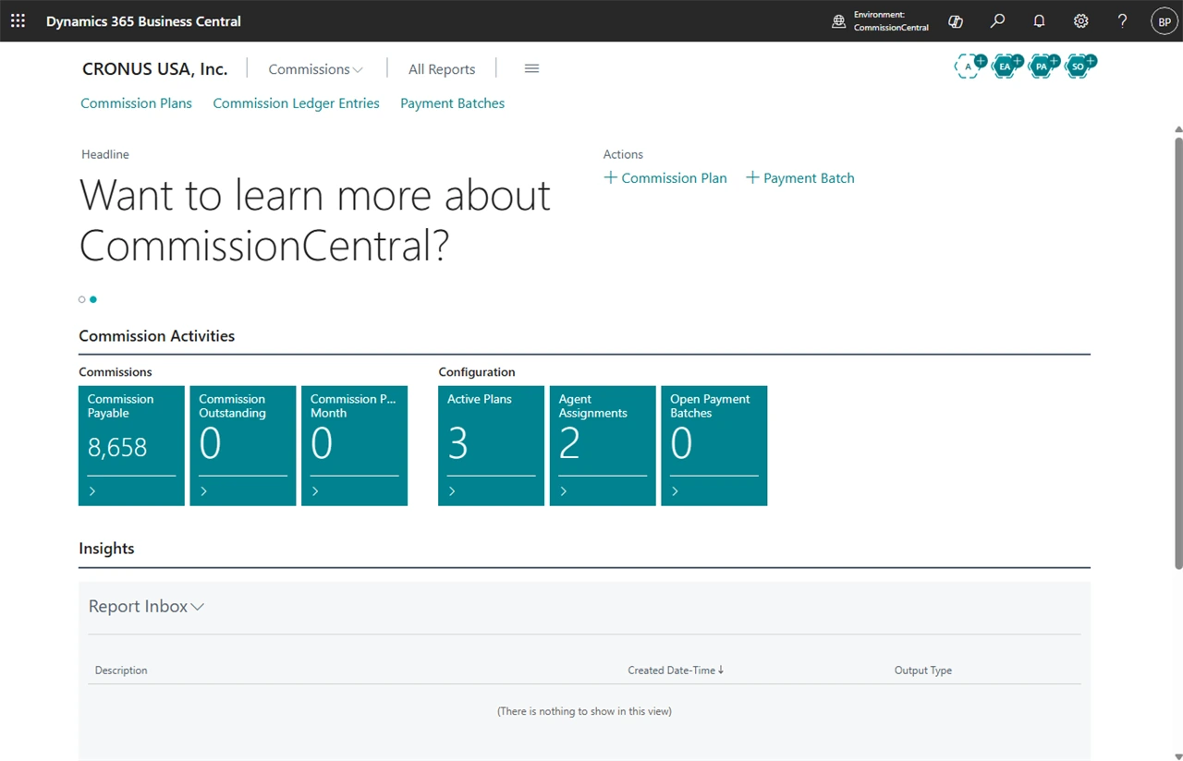1183x761 pixels.
Task: Show the first headline via its dot
Action: (82, 299)
